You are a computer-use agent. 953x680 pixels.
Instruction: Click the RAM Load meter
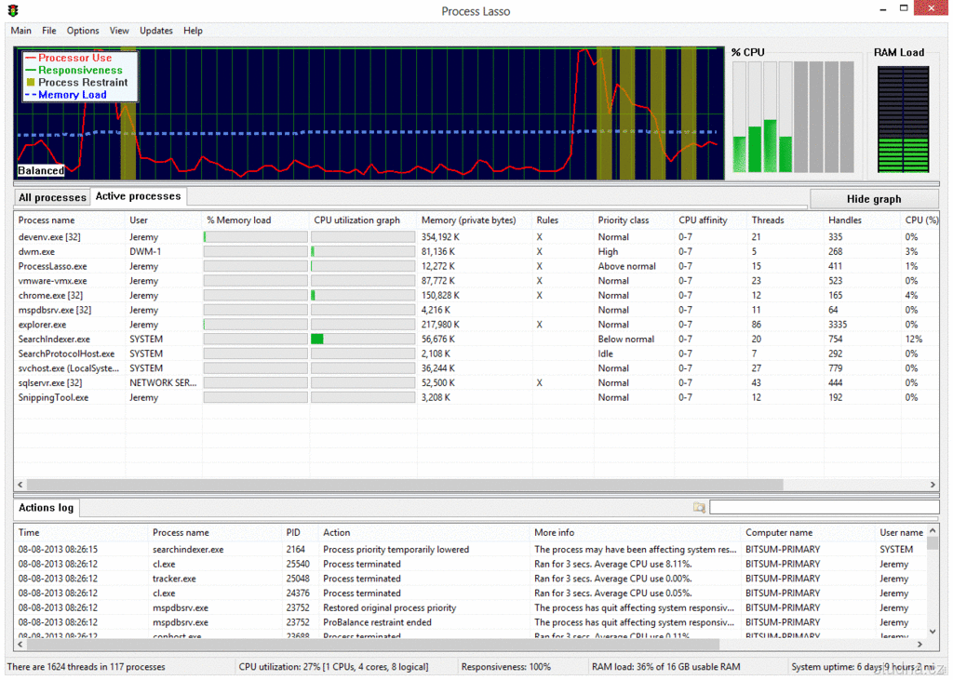click(x=902, y=119)
